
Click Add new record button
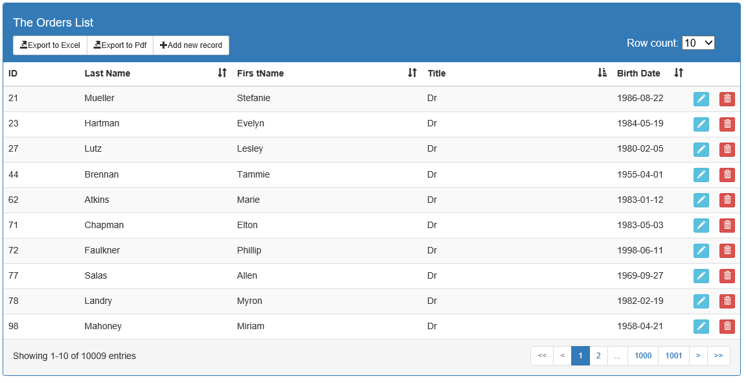[191, 45]
